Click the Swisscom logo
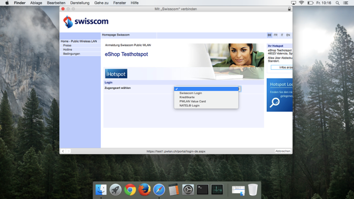 pos(86,22)
